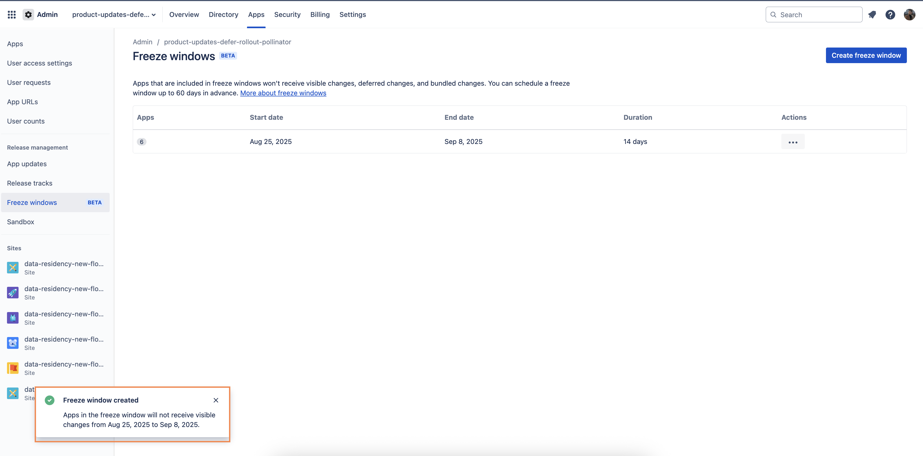
Task: Expand the product-updates-defe... organization dropdown
Action: tap(114, 15)
